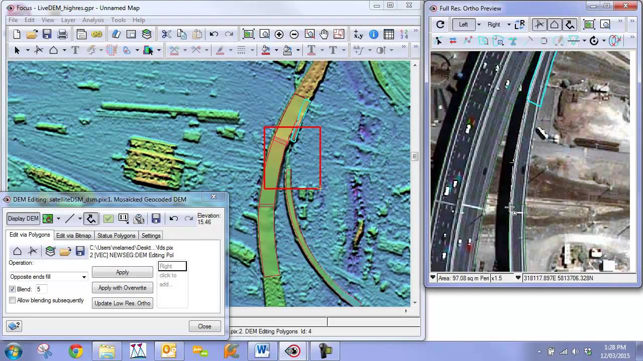Click the blue Information icon
Viewport: 643px width, 361px height.
pos(373,34)
